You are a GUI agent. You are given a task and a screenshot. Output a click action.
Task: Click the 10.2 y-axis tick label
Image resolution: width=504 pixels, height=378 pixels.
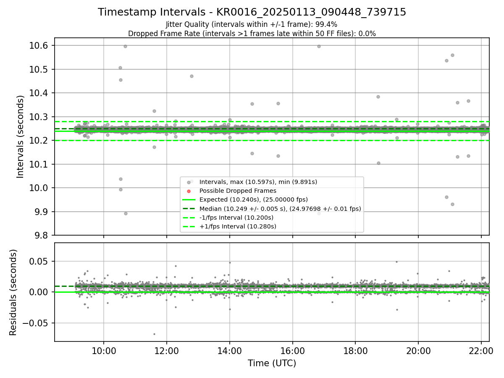click(x=39, y=140)
